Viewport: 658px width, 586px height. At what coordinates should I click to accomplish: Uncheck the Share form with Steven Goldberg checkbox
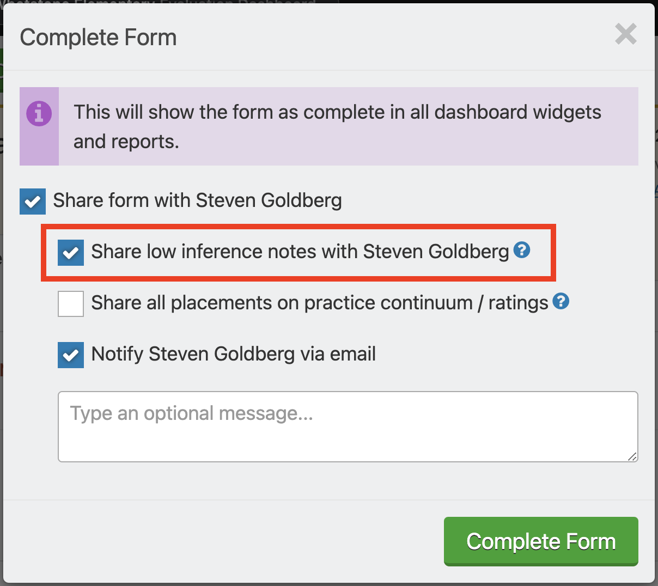click(33, 202)
